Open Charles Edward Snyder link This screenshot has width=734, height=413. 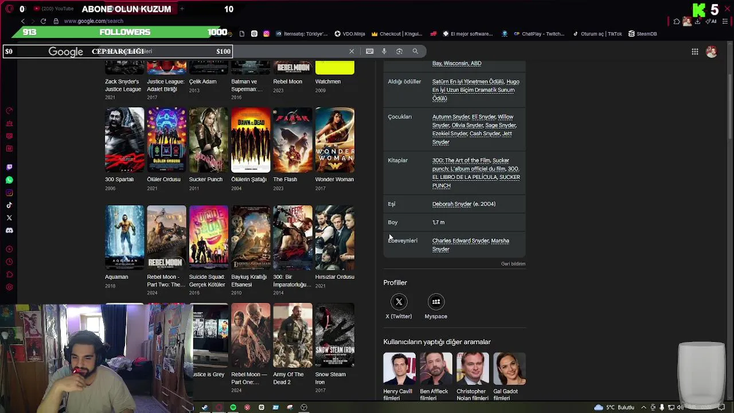tap(460, 241)
